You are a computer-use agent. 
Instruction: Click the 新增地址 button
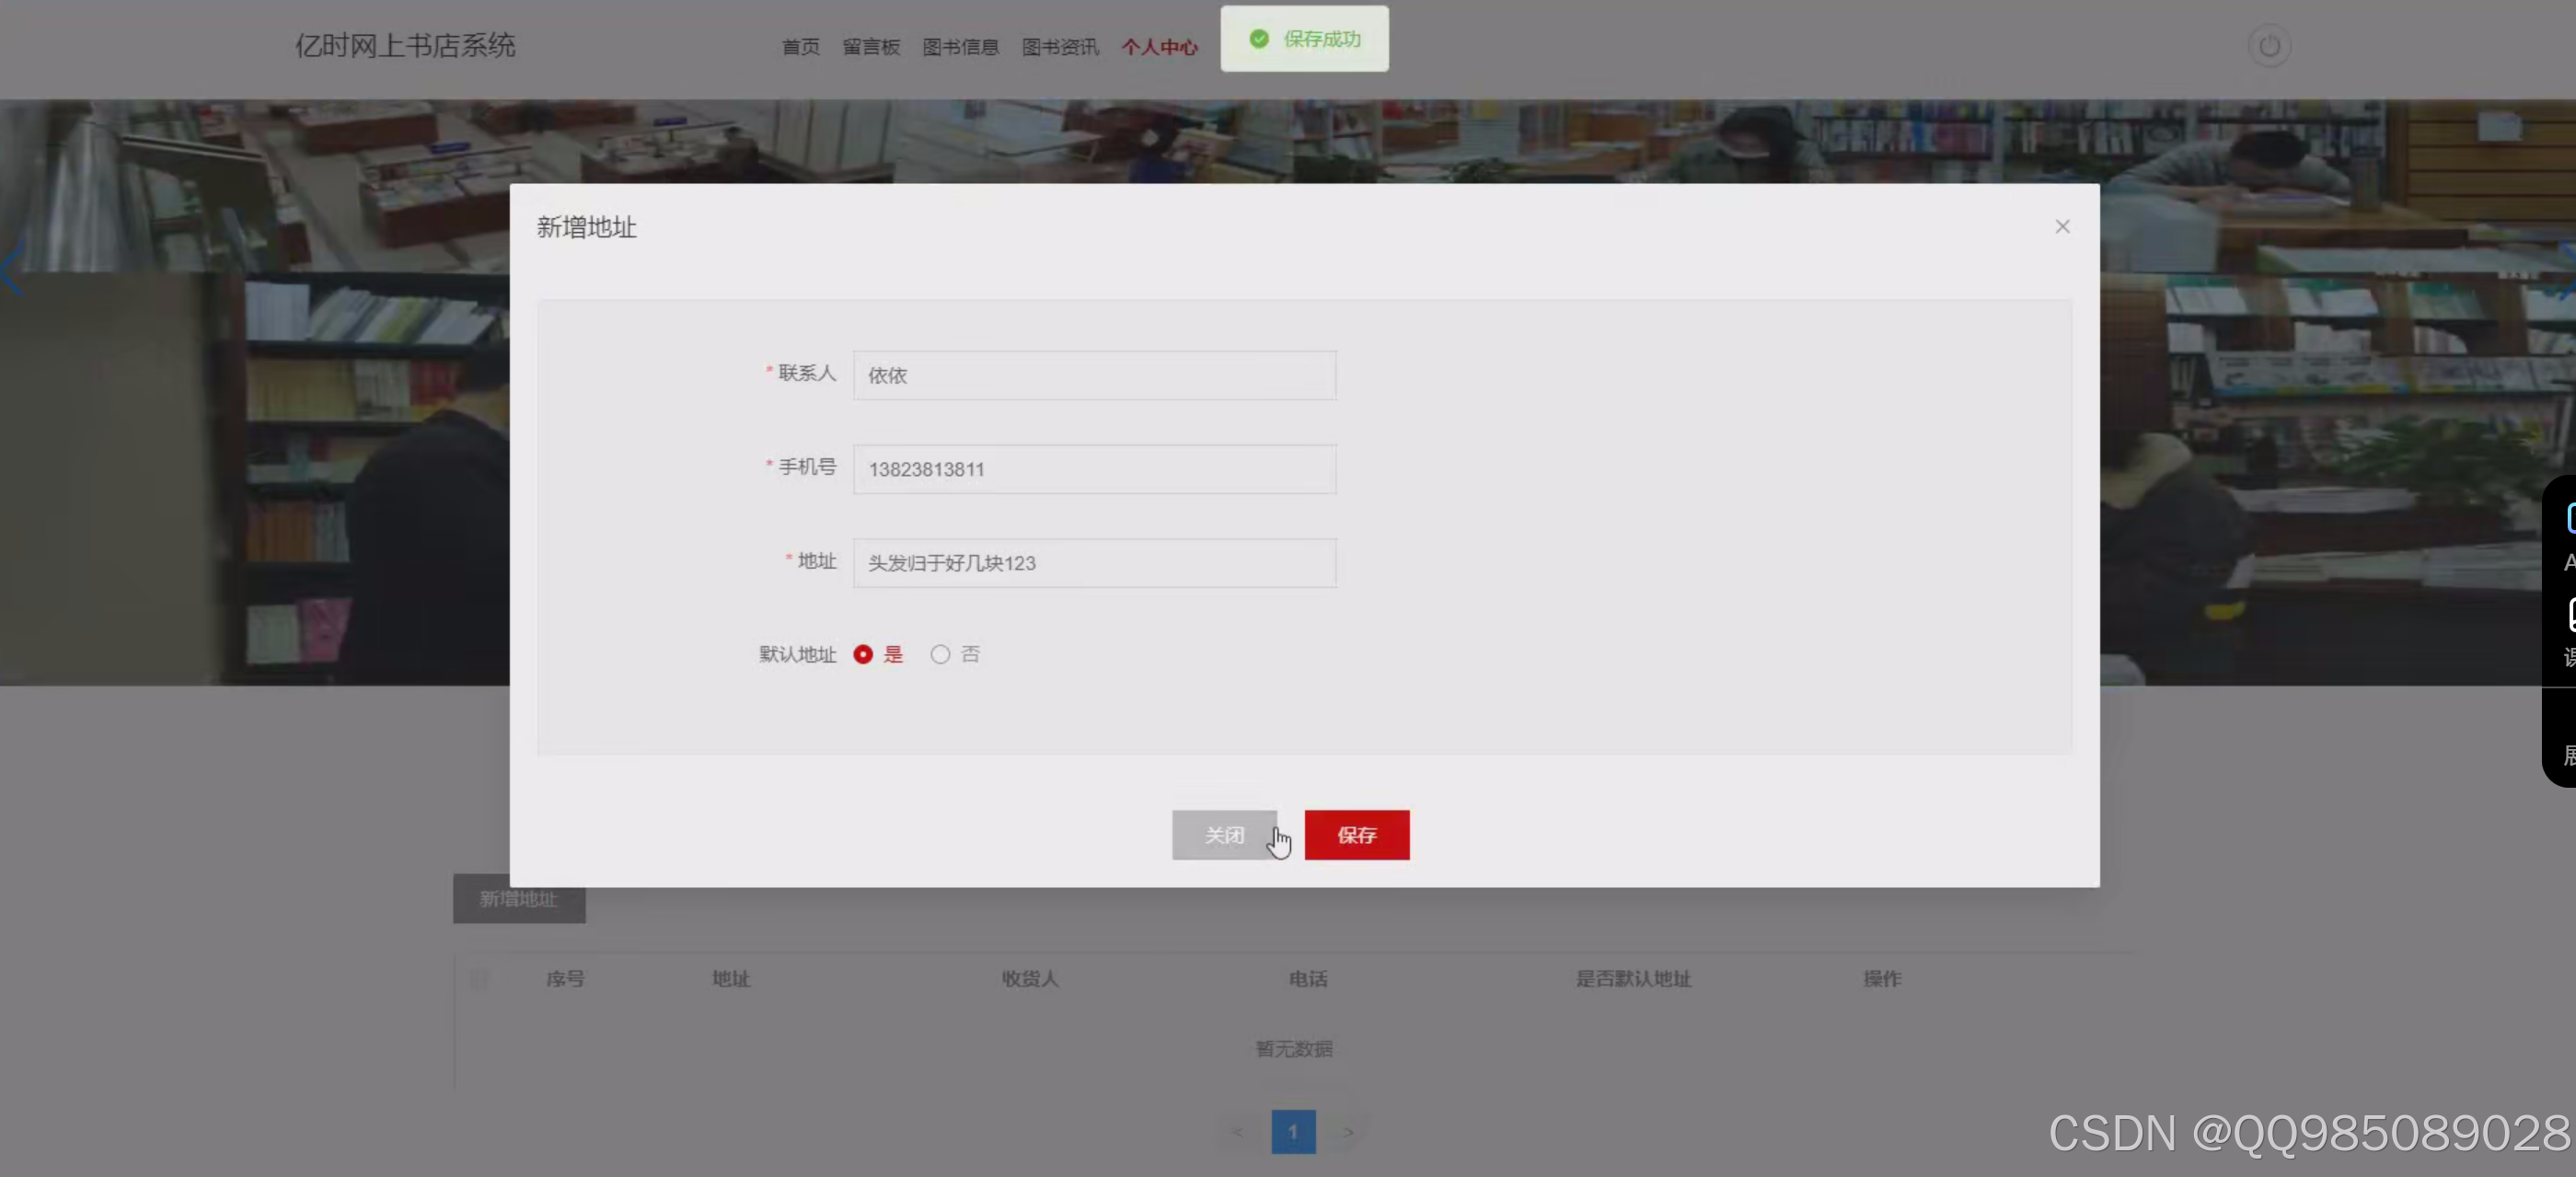pyautogui.click(x=518, y=899)
